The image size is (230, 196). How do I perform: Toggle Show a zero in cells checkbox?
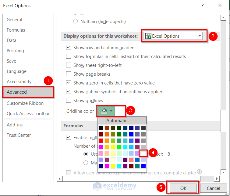[x=69, y=83]
